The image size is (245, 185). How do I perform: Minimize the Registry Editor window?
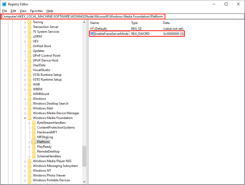214,4
